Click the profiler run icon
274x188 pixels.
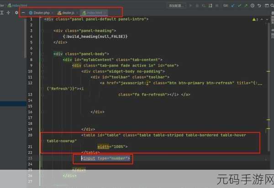(210, 5)
